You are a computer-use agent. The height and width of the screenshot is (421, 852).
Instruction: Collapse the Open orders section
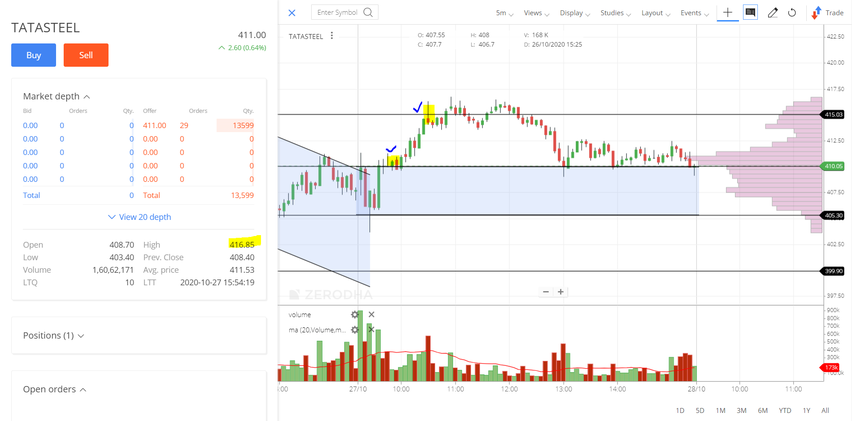click(54, 389)
